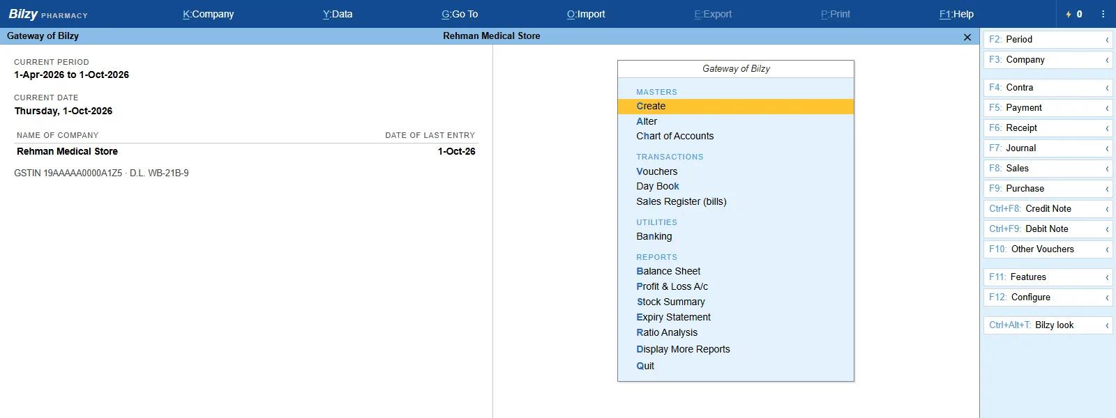Click the F12: Configure button
This screenshot has height=418, width=1116.
[x=1048, y=297]
